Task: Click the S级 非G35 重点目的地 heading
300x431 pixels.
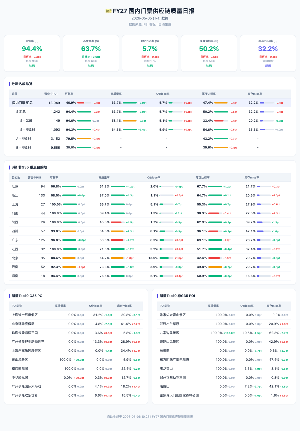Action: point(29,167)
